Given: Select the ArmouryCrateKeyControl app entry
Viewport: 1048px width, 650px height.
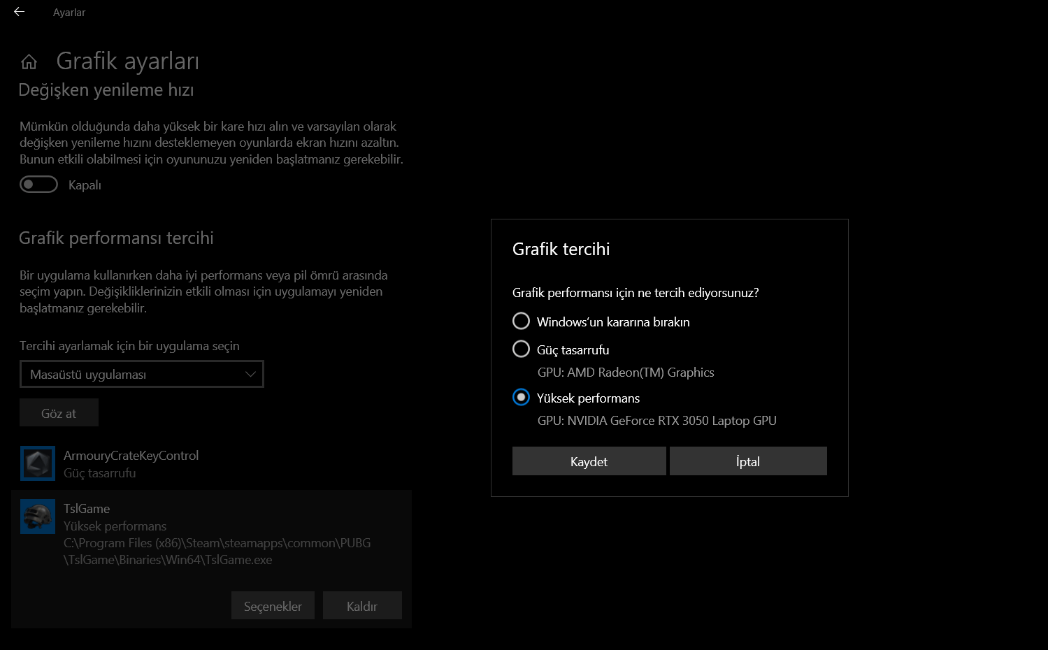Looking at the screenshot, I should pos(211,463).
